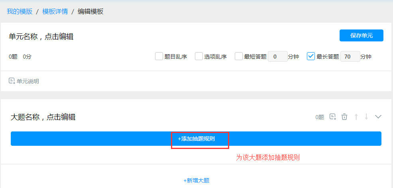Image resolution: width=393 pixels, height=188 pixels.
Task: Click the +新增大题 link
Action: click(196, 180)
